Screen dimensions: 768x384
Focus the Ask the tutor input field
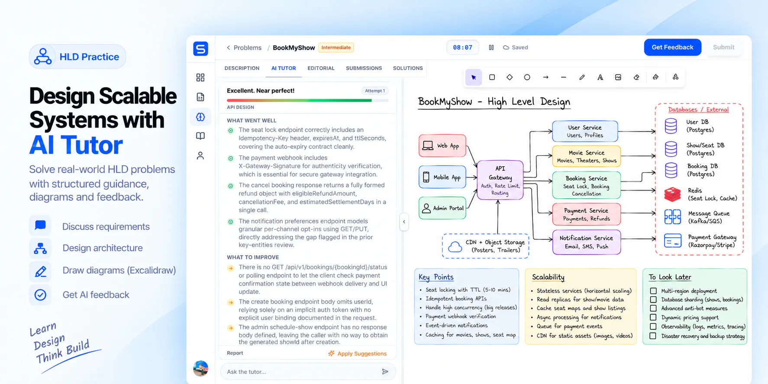[x=308, y=371]
